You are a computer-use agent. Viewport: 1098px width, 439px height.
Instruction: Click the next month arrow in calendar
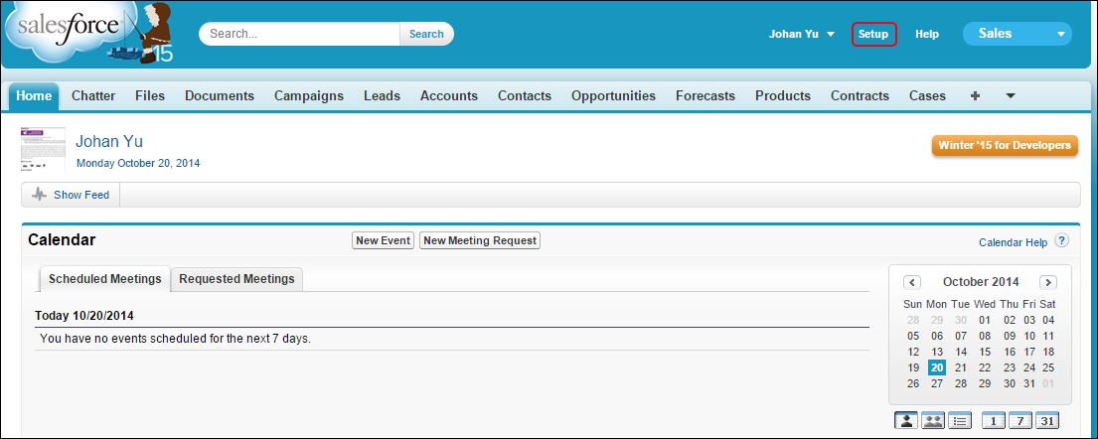[1047, 282]
